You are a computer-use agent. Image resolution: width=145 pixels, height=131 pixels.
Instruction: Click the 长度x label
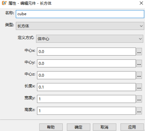tap(30, 86)
